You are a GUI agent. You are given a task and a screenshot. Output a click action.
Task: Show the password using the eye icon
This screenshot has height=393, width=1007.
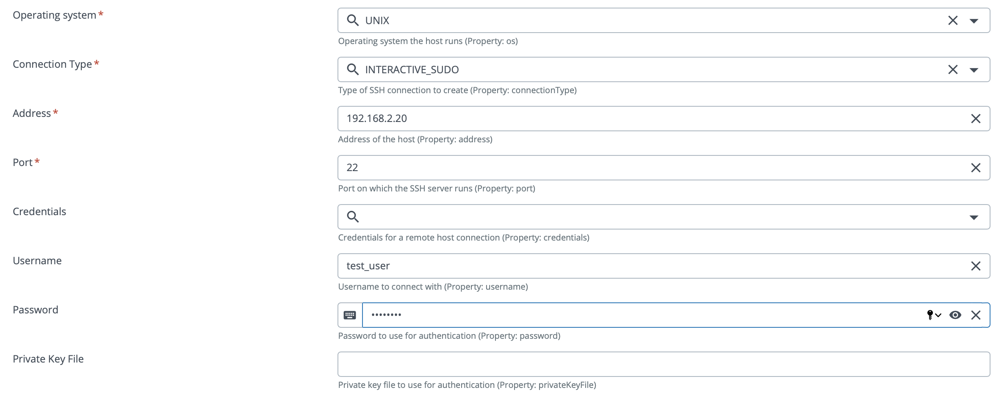955,315
